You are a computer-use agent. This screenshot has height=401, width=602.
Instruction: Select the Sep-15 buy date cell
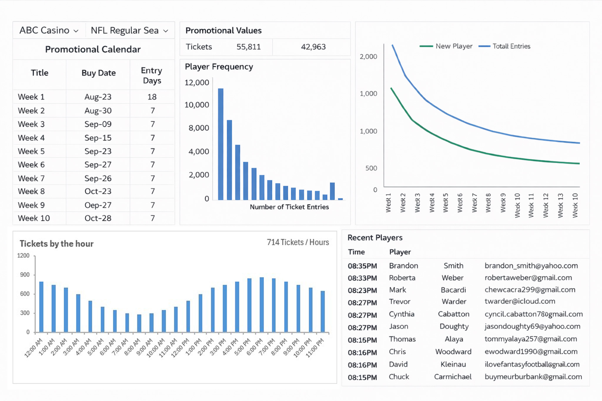pyautogui.click(x=98, y=138)
